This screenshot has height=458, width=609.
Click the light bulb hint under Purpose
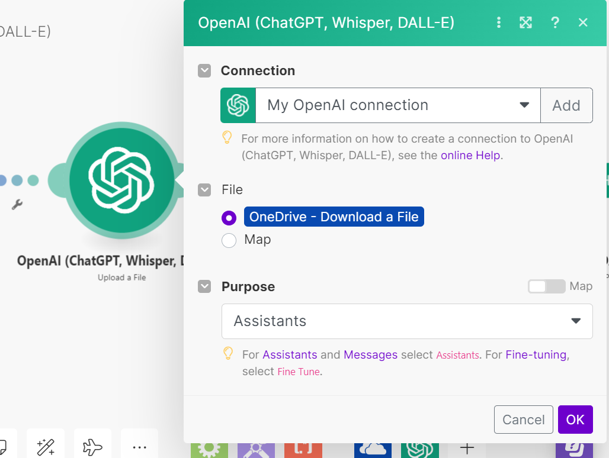pyautogui.click(x=229, y=353)
